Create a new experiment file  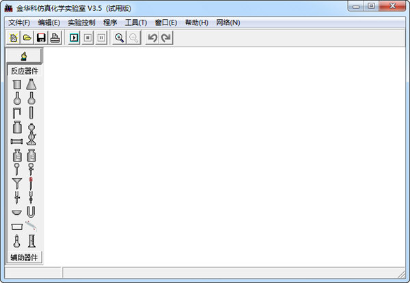(x=14, y=38)
